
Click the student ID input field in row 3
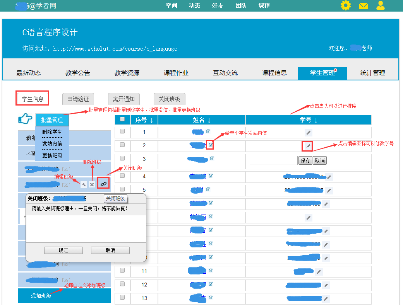point(273,160)
